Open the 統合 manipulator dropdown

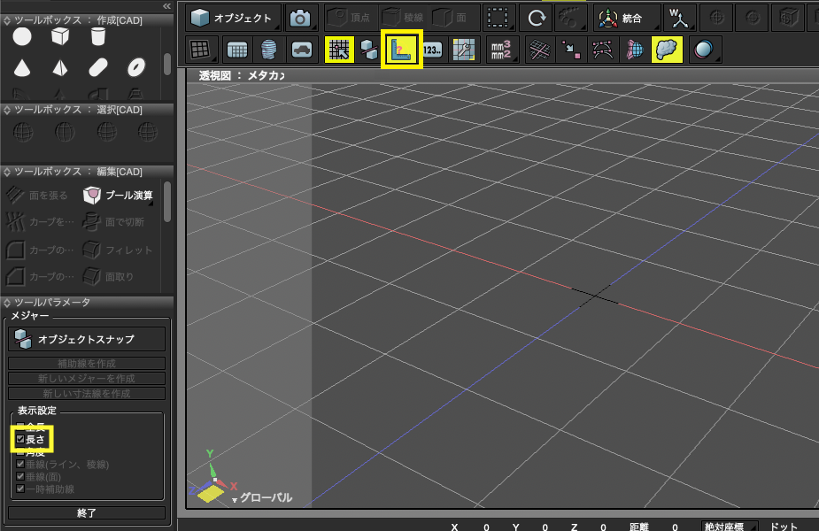point(627,19)
